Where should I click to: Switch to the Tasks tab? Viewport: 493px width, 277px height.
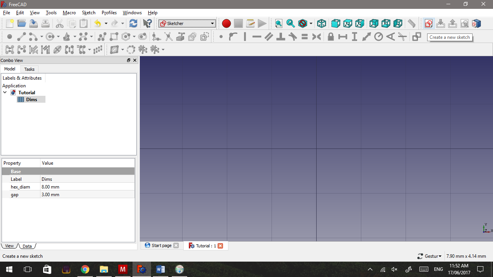[x=29, y=69]
